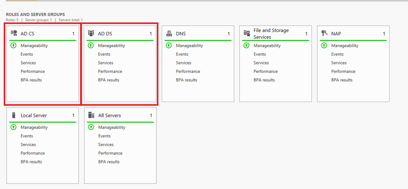Open the AD DS tile title
The width and height of the screenshot is (408, 189).
[105, 34]
